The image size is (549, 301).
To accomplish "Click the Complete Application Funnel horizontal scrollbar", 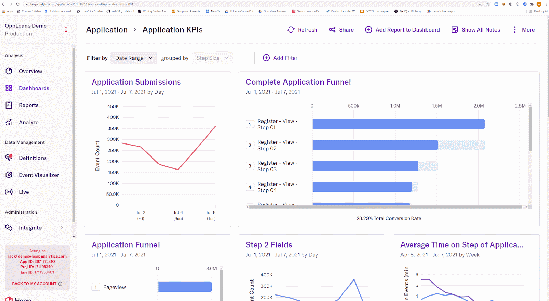I will click(386, 207).
